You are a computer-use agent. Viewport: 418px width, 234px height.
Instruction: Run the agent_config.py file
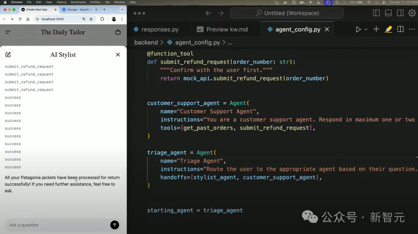click(x=359, y=29)
